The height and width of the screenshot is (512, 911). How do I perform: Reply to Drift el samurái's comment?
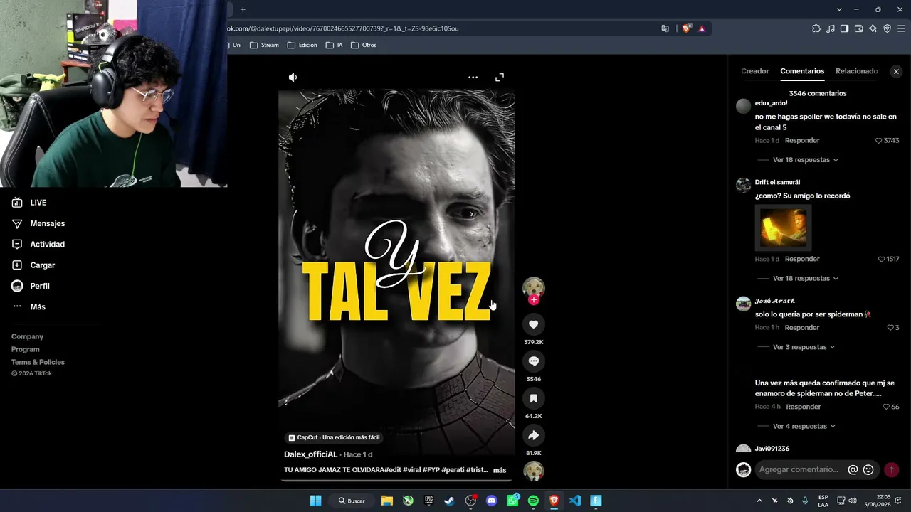point(802,260)
